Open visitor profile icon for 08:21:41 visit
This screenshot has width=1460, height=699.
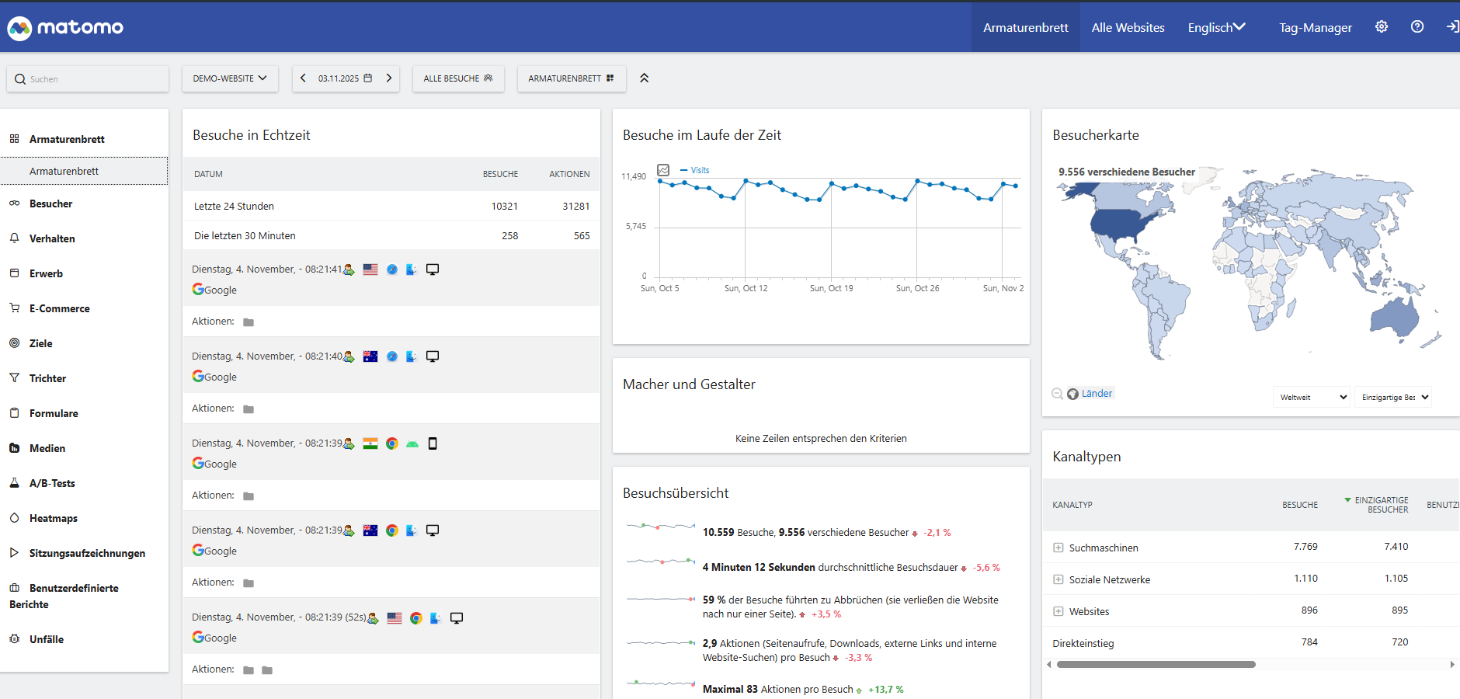(349, 270)
